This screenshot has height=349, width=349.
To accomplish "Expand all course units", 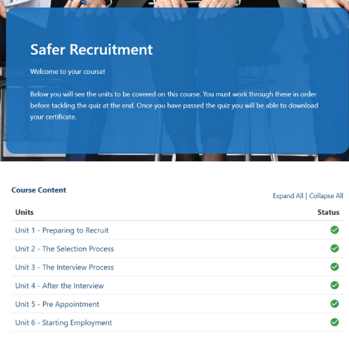I will pyautogui.click(x=288, y=196).
